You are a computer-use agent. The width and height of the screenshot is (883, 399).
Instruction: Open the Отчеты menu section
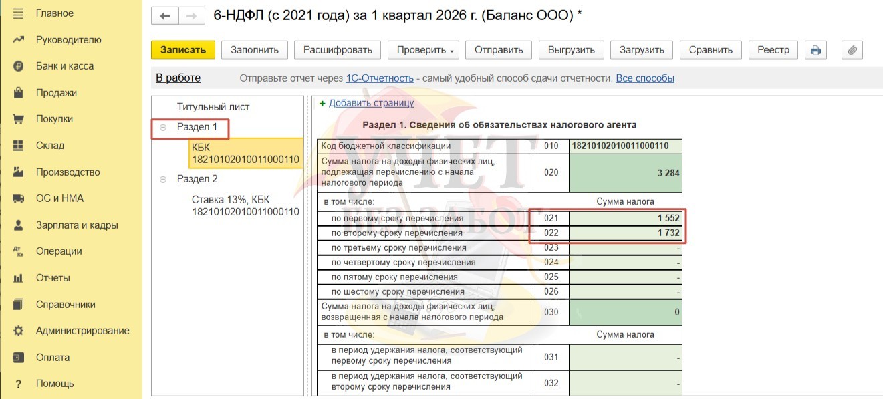[x=52, y=278]
